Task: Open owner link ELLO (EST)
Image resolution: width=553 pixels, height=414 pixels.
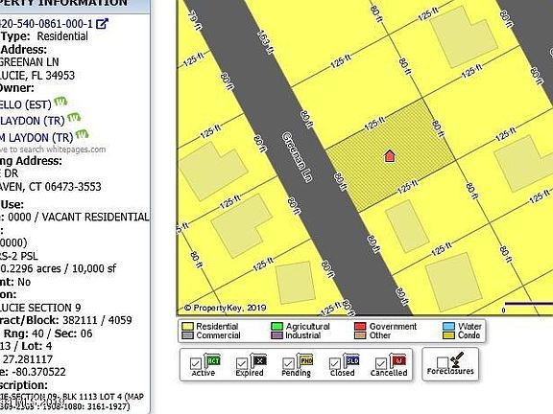Action: point(25,104)
